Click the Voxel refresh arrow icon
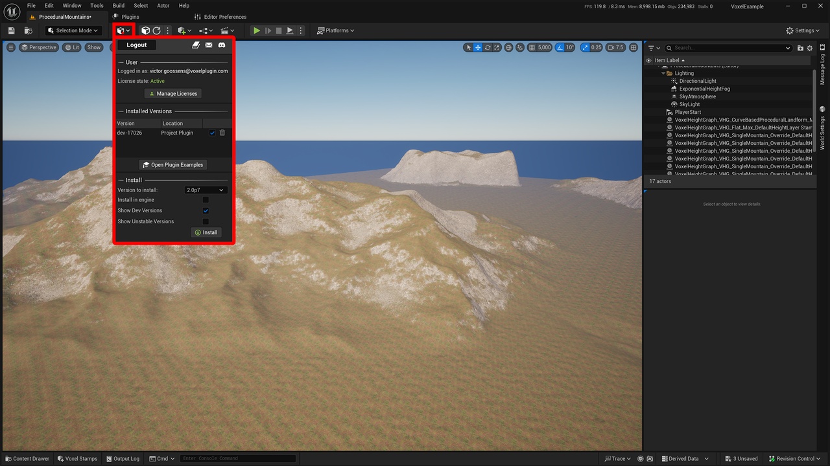 (156, 30)
